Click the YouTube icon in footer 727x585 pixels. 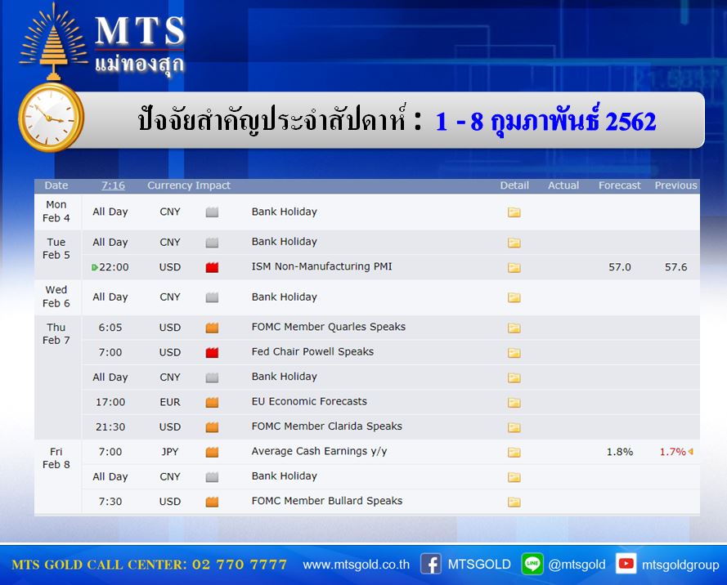coord(626,564)
